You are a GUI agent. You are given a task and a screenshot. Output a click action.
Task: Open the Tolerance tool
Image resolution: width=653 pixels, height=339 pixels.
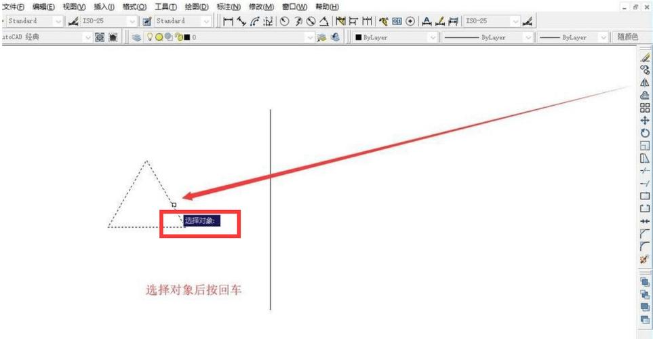coord(397,21)
